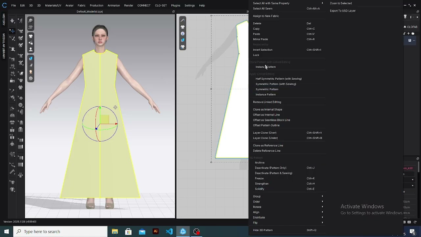
Task: Click the avatar skin head icon in the 3D window
Action: tap(31, 72)
